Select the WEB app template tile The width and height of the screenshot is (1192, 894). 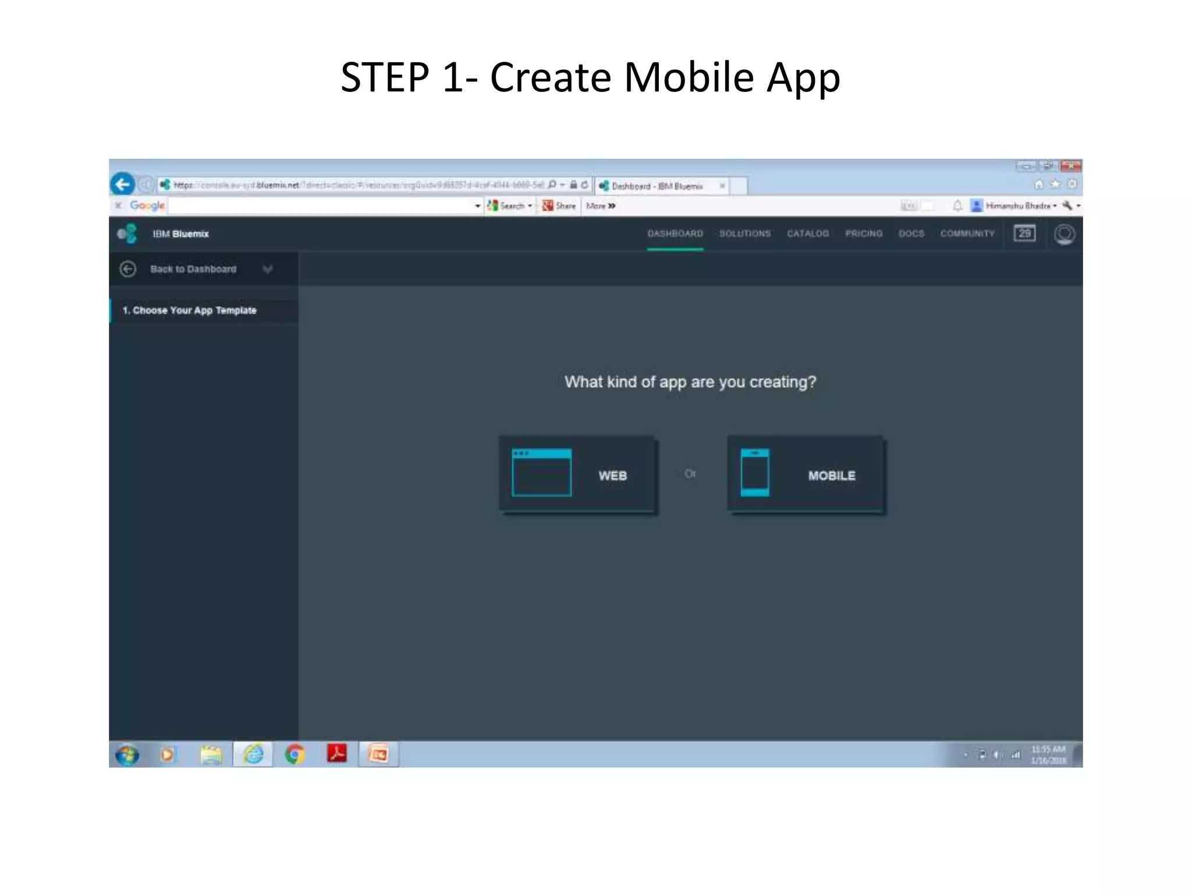click(578, 474)
